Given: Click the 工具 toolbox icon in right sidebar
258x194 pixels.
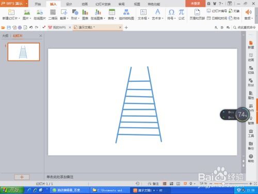Looking at the screenshot, I should (x=251, y=133).
